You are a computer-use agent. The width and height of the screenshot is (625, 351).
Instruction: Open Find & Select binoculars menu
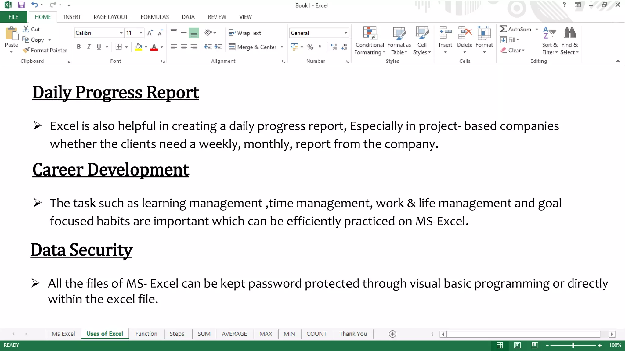point(569,41)
